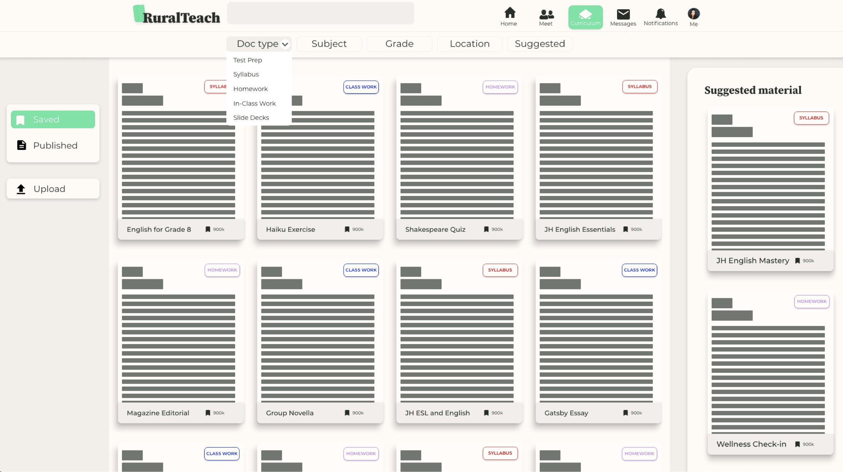Click the Magazine Editorial title
The height and width of the screenshot is (472, 843).
pyautogui.click(x=158, y=413)
